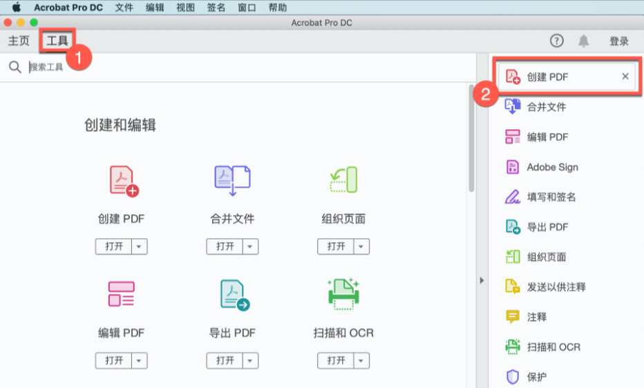The width and height of the screenshot is (644, 388).
Task: Open Acrobat Pro DC application menu
Action: click(x=68, y=8)
